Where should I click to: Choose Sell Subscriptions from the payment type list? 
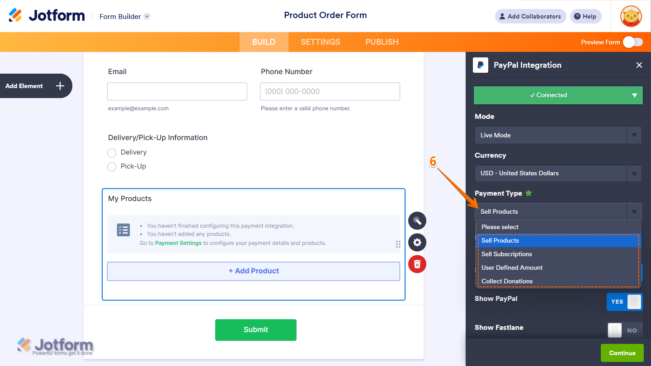pyautogui.click(x=506, y=254)
